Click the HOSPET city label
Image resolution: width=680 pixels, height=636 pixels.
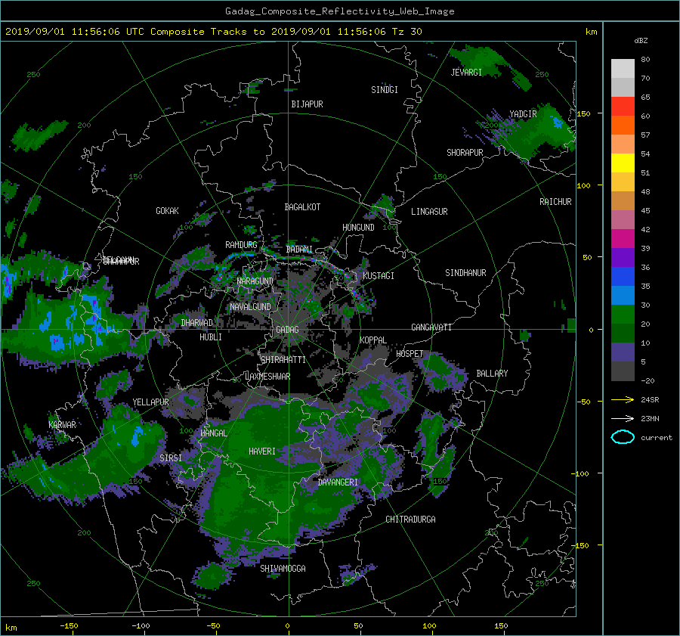(410, 354)
